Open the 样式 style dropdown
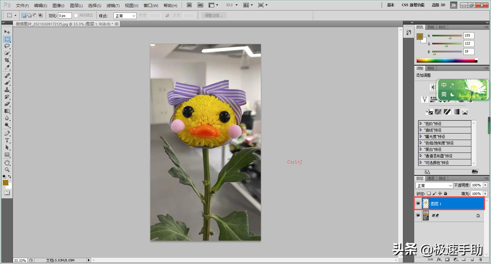491x264 pixels. [x=125, y=16]
